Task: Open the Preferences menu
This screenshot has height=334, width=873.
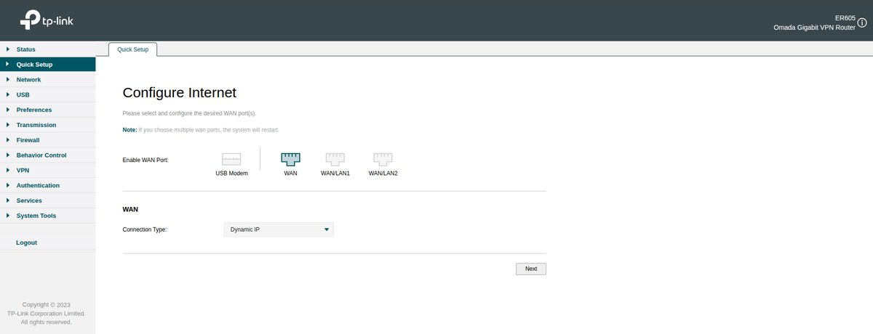Action: pyautogui.click(x=47, y=110)
